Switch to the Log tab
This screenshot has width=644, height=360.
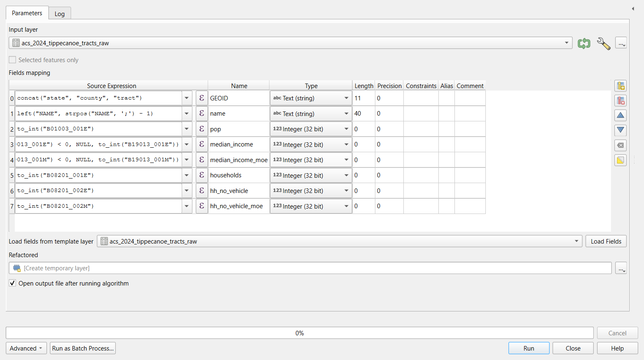click(x=60, y=14)
